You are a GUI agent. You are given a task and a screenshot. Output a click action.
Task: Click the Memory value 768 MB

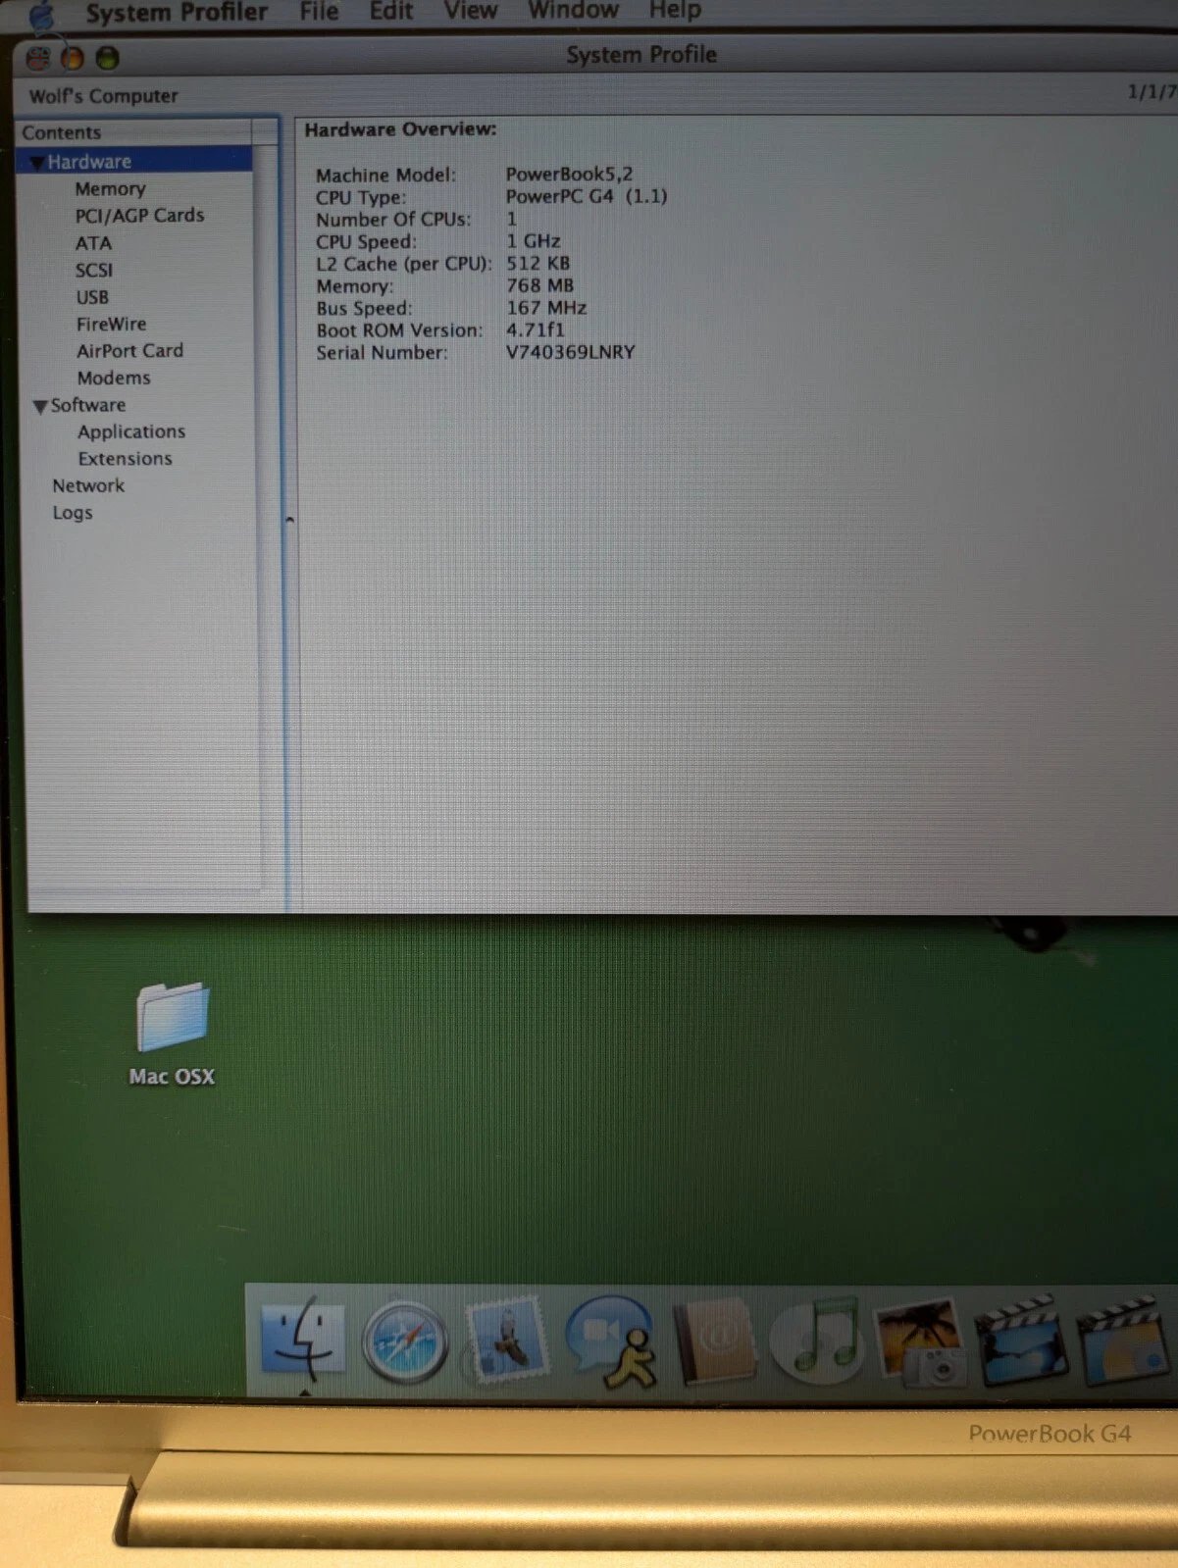click(x=540, y=285)
